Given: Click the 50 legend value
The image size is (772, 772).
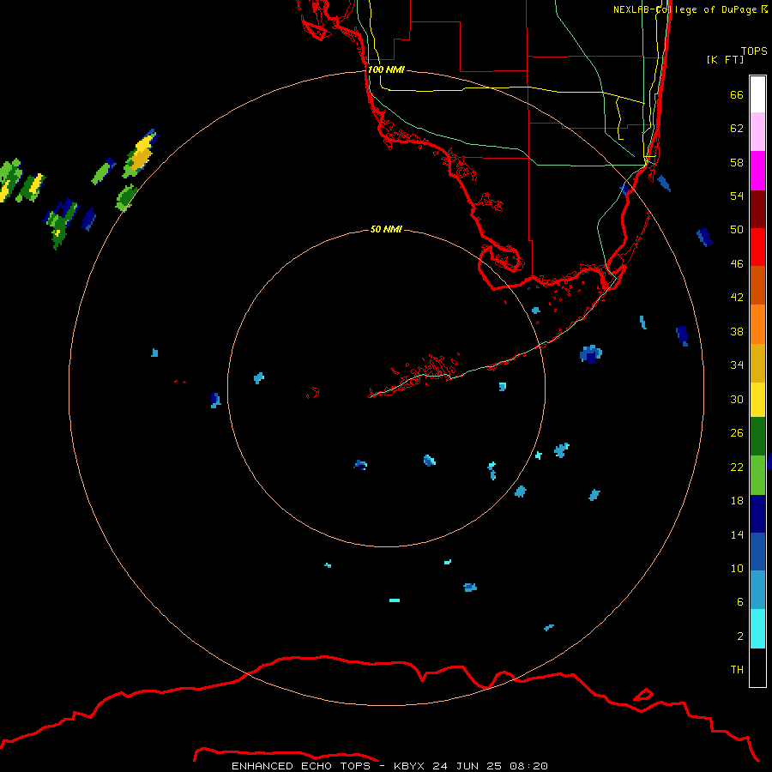Looking at the screenshot, I should [x=737, y=230].
